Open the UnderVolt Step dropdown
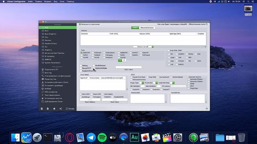This screenshot has height=144, width=257. pos(172,83)
